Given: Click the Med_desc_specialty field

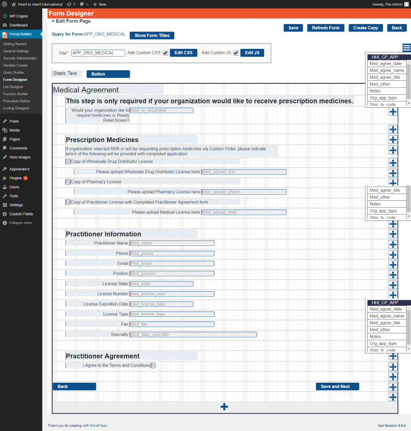Looking at the screenshot, I should coord(193,335).
